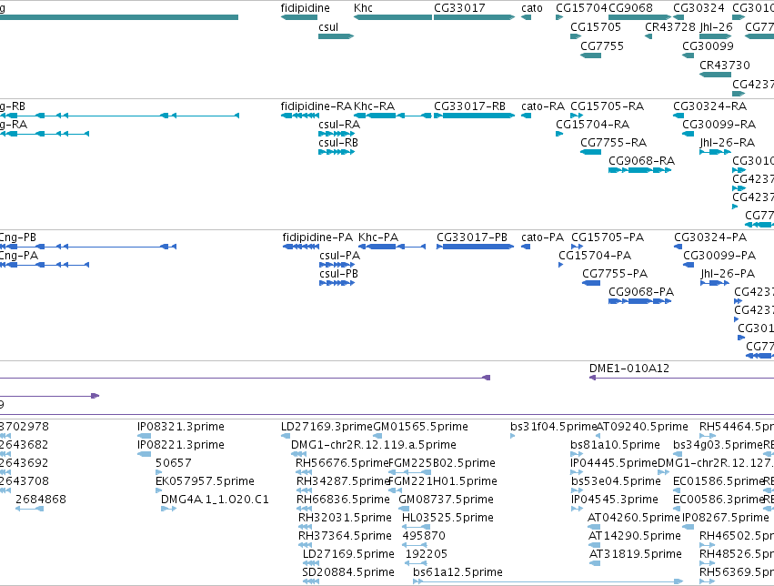This screenshot has width=774, height=586.
Task: Click the Khc-PA protein label
Action: click(x=378, y=238)
